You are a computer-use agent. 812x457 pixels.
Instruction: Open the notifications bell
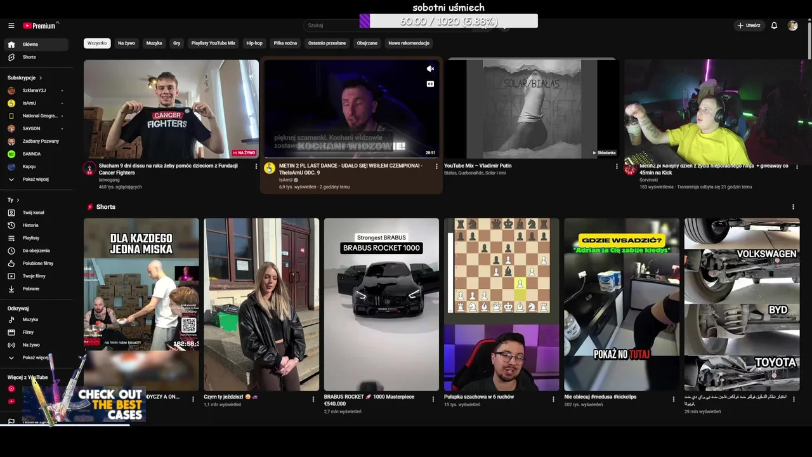[774, 25]
